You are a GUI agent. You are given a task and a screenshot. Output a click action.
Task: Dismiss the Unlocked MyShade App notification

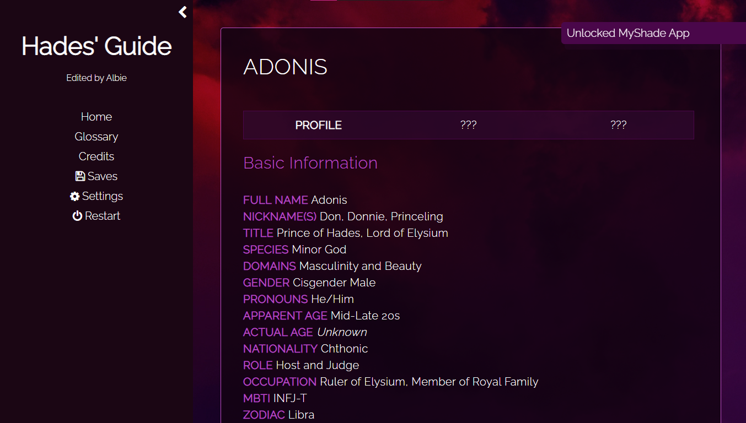coord(628,33)
